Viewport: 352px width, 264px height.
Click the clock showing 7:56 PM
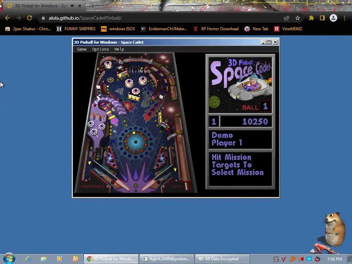[x=334, y=259]
